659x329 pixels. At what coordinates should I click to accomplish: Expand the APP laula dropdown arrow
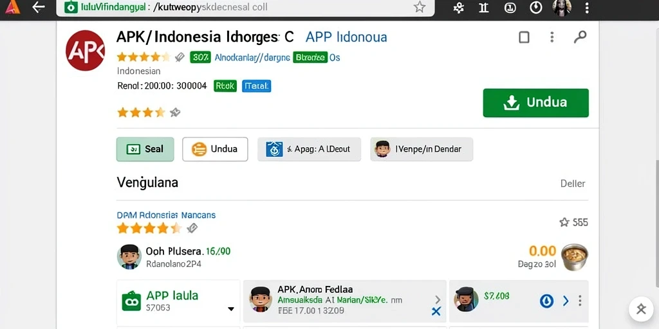[231, 309]
